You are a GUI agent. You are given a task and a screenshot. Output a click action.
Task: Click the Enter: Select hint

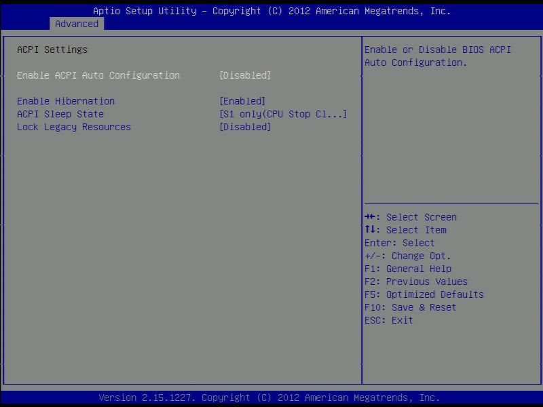coord(399,243)
